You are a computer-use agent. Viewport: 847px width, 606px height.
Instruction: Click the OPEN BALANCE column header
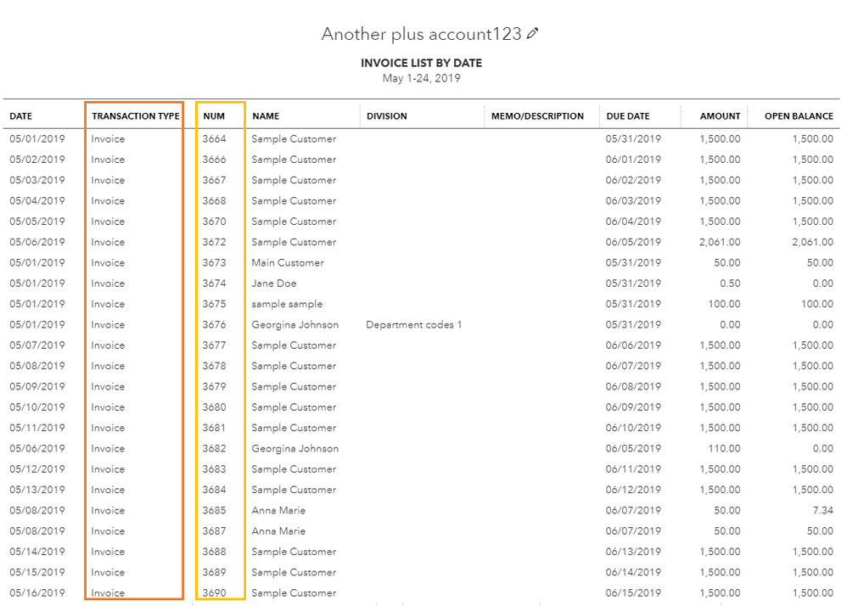799,116
